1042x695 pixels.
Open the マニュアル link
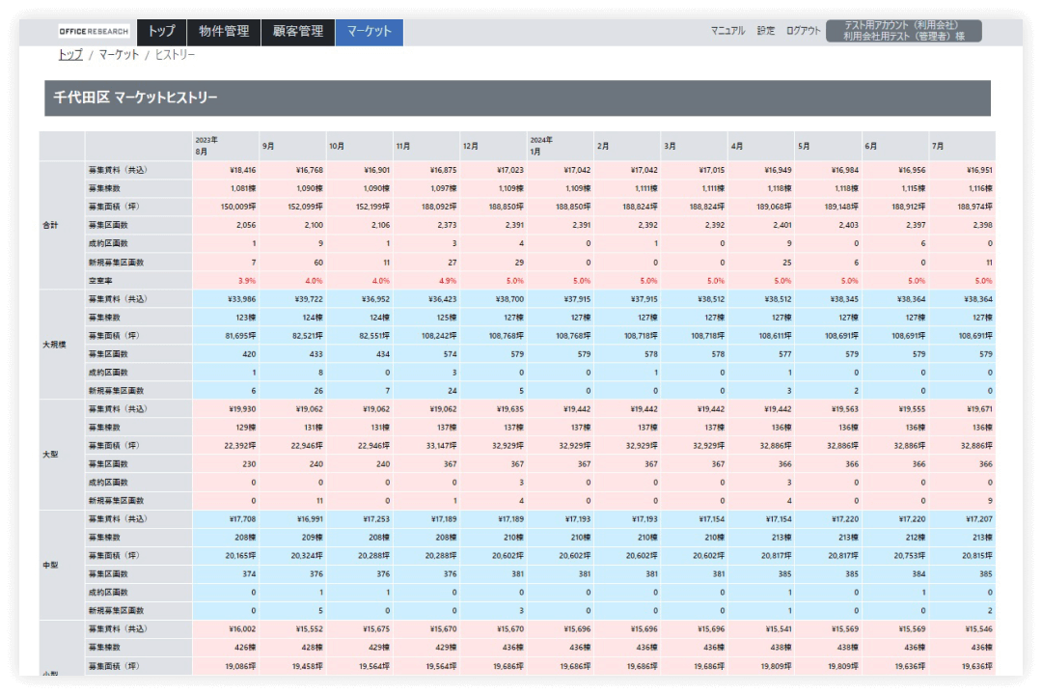point(727,31)
